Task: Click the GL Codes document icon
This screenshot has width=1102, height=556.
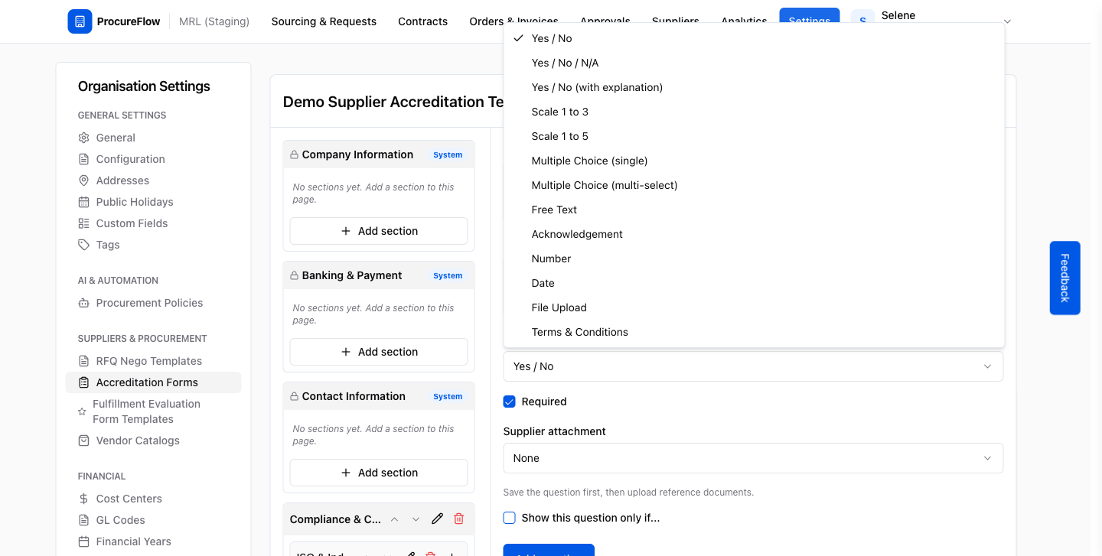Action: (x=84, y=520)
